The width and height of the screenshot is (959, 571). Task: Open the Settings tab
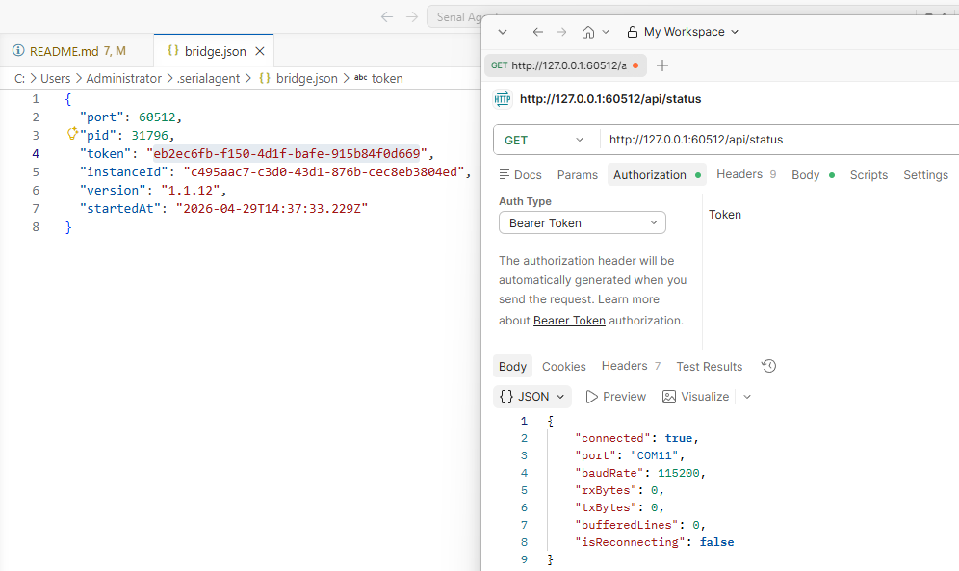point(925,175)
